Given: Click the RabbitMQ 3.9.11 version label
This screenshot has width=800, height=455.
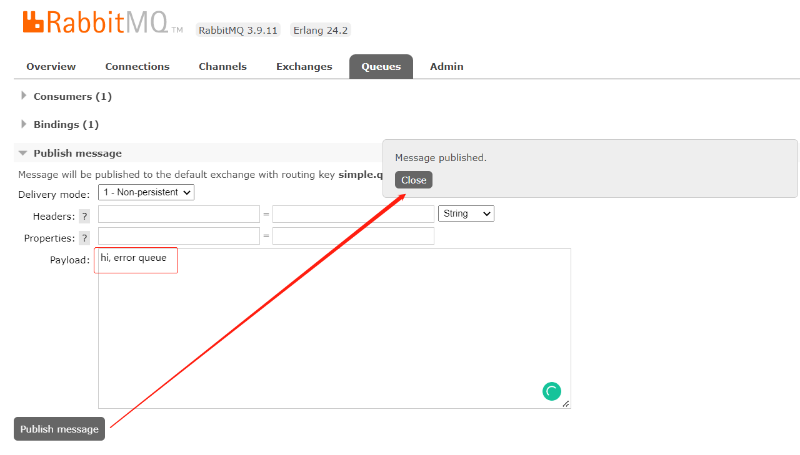Looking at the screenshot, I should [238, 30].
